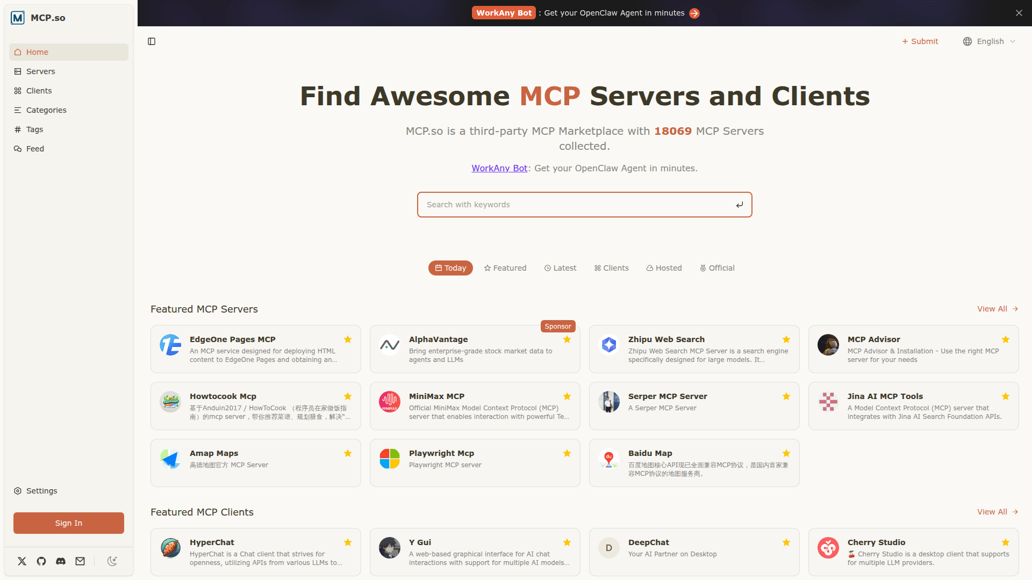Toggle the sidebar collapse icon
Image resolution: width=1032 pixels, height=580 pixels.
pyautogui.click(x=152, y=41)
